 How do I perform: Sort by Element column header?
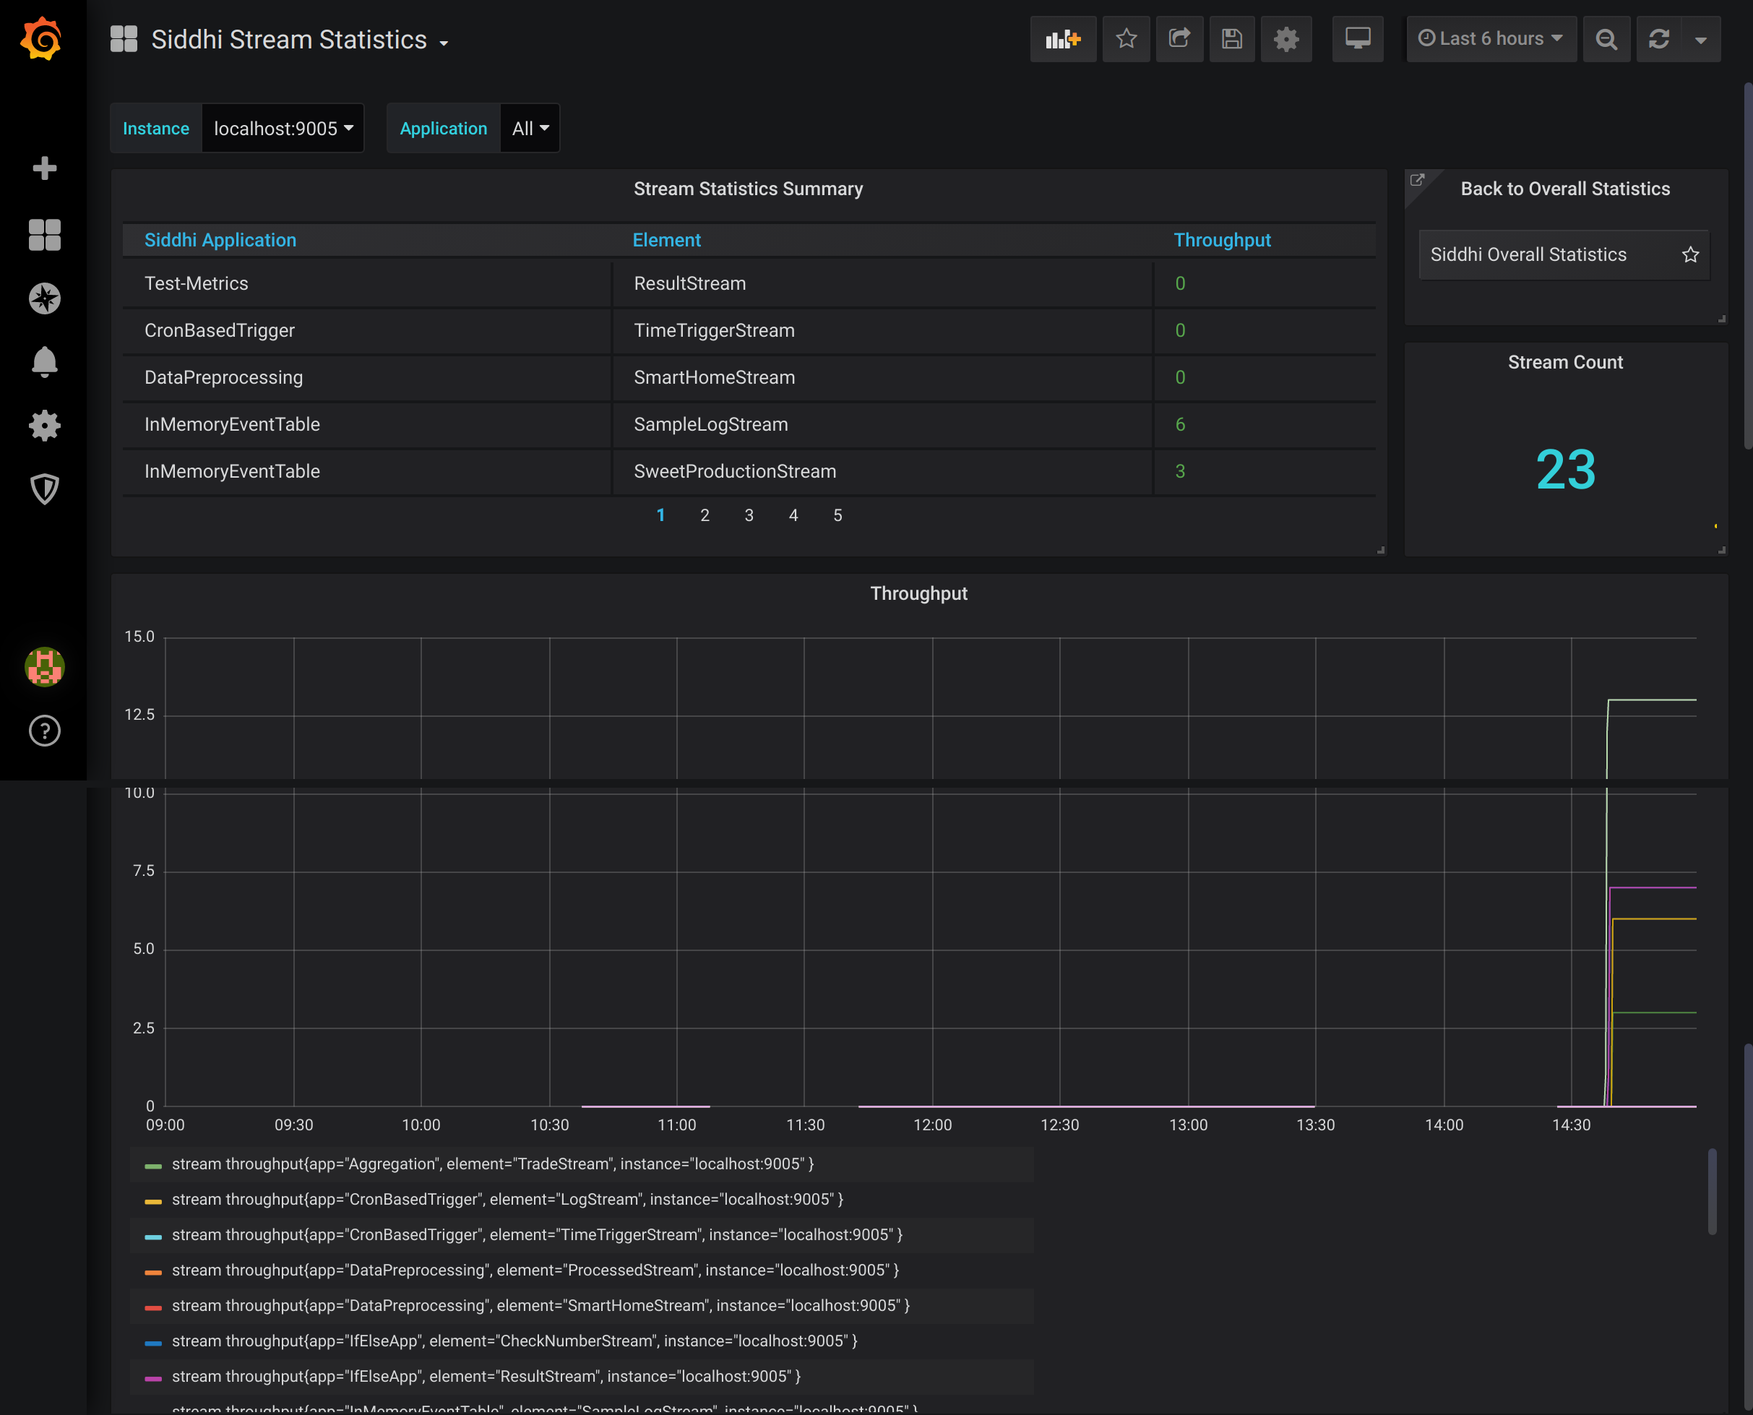(667, 241)
